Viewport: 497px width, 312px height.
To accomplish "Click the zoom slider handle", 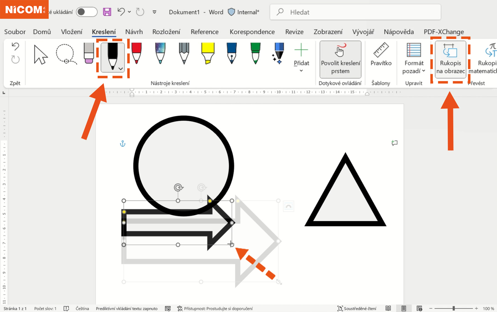I will (454, 308).
